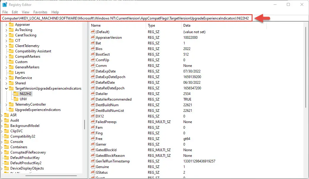Click the ClipSVC folder icon
This screenshot has height=179, width=309.
7,131
